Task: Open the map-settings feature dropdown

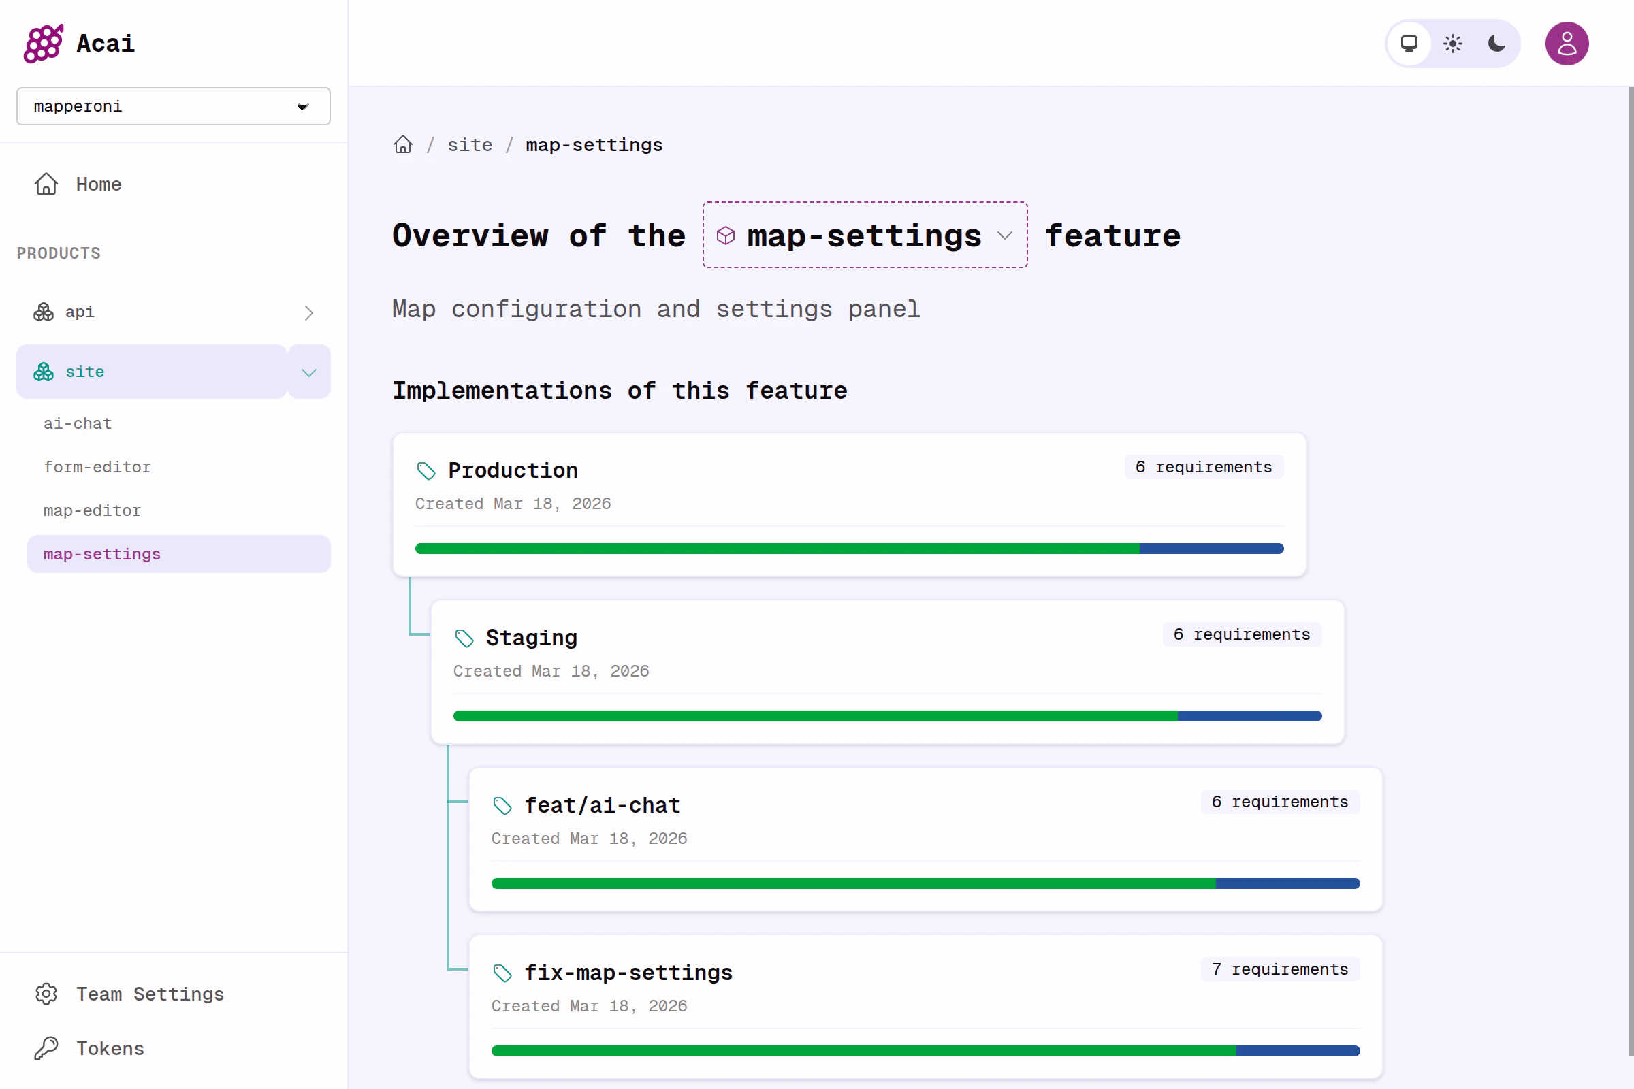Action: [x=1006, y=236]
